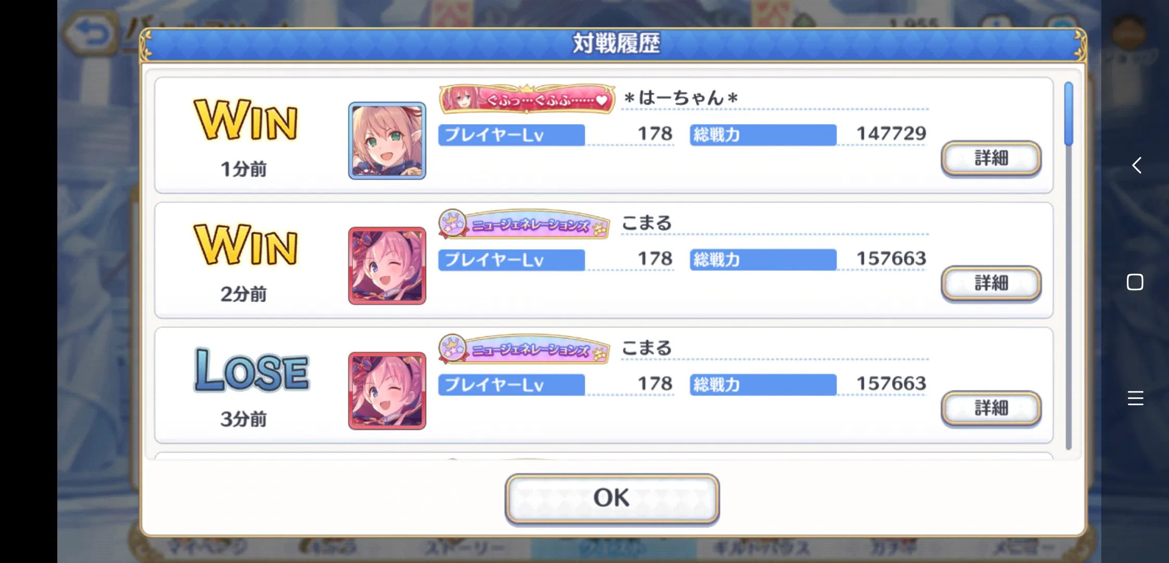Tap the 総戦力 147729 value
Screen dimensions: 1169x563
point(891,133)
